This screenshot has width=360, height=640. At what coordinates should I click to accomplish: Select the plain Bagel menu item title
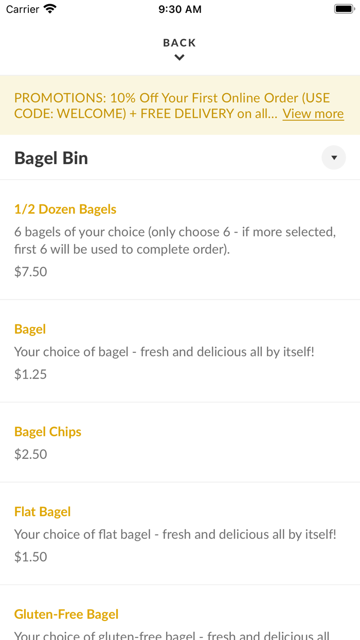click(x=30, y=329)
